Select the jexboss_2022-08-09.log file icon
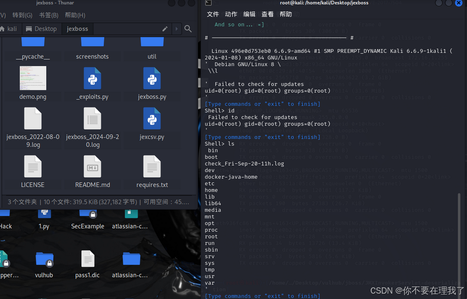Image resolution: width=467 pixels, height=299 pixels. pos(33,118)
